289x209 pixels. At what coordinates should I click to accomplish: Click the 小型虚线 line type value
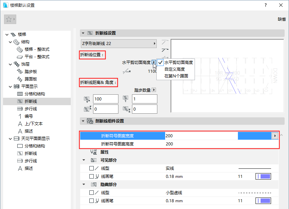click(174, 193)
